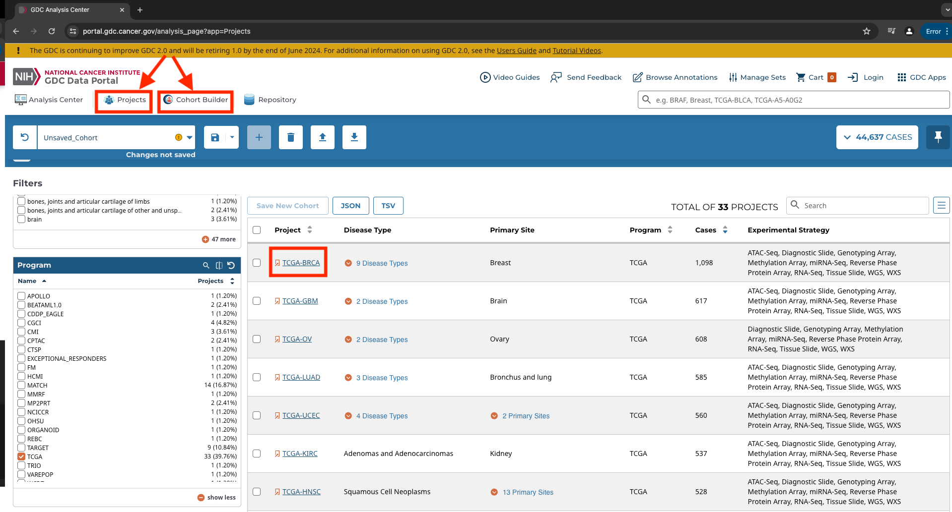This screenshot has height=512, width=952.
Task: Expand the 44,637 CASES summary
Action: tap(877, 137)
